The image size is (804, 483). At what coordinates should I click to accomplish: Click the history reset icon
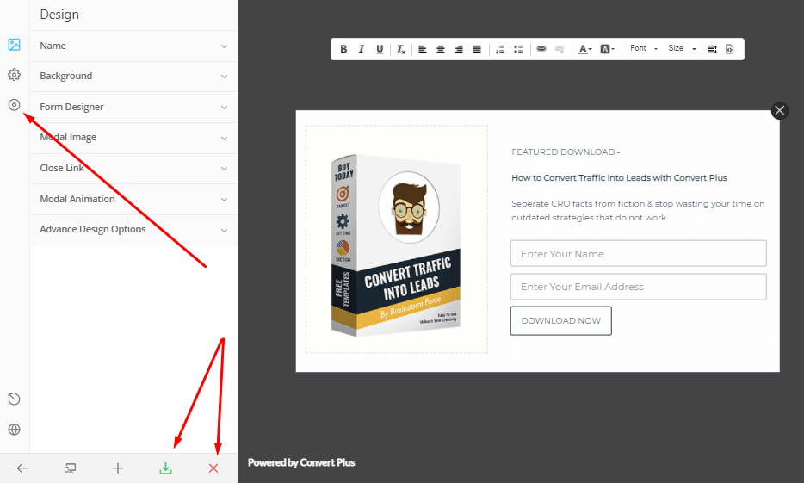(15, 399)
